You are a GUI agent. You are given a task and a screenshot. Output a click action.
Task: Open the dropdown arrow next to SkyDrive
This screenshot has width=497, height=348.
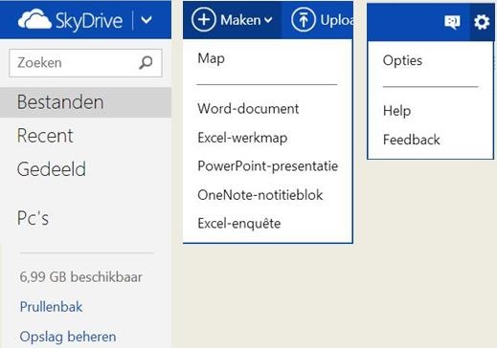pos(147,20)
